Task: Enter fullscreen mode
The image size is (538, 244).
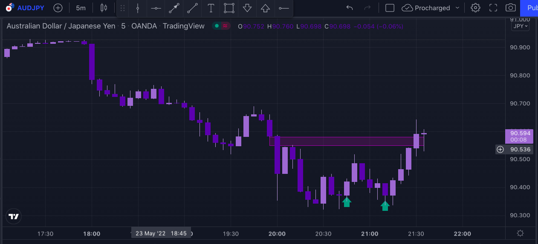Action: (493, 8)
